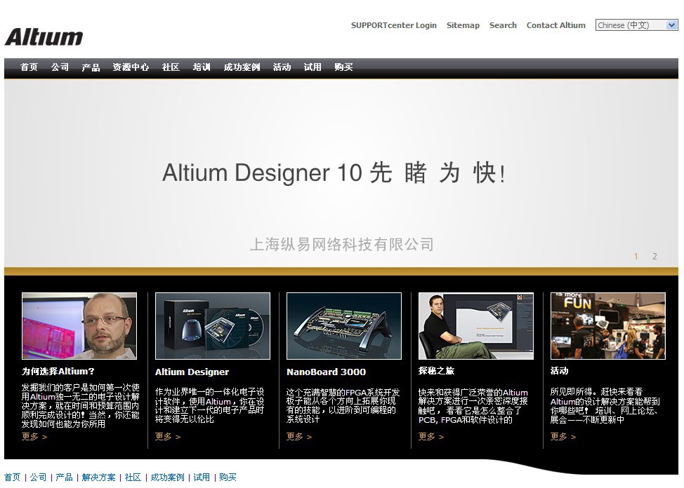Open the 社区 footer link
This screenshot has width=684, height=488.
pos(133,477)
